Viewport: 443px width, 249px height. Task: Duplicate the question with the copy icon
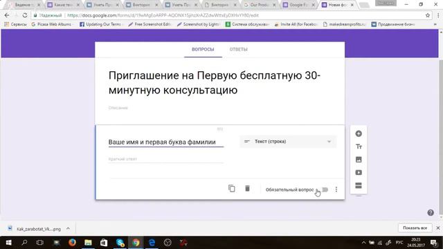(x=231, y=188)
